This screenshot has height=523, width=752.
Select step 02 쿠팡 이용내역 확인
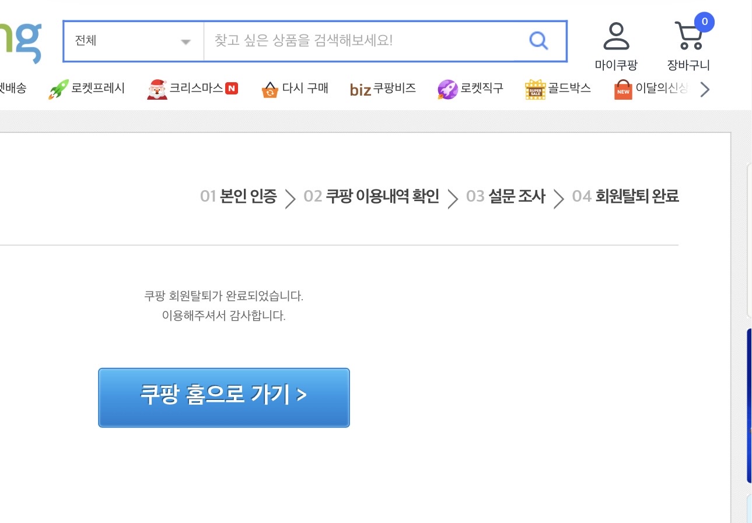point(371,196)
